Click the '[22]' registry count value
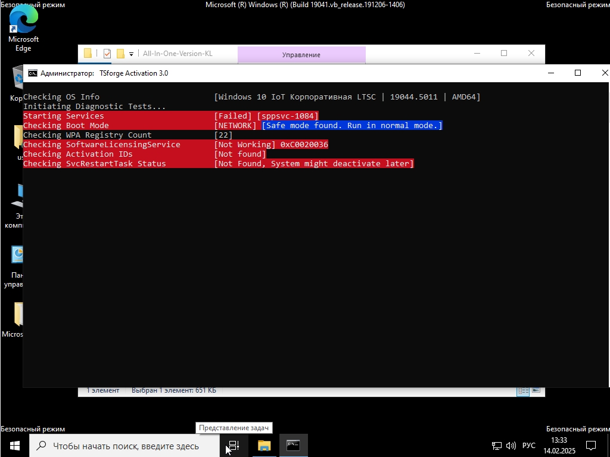The height and width of the screenshot is (457, 610). tap(223, 135)
